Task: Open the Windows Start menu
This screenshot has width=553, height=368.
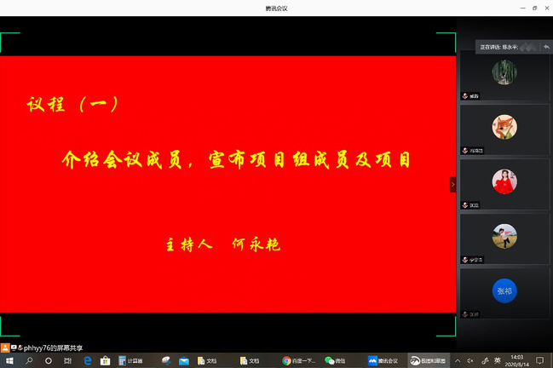Action: [x=8, y=360]
